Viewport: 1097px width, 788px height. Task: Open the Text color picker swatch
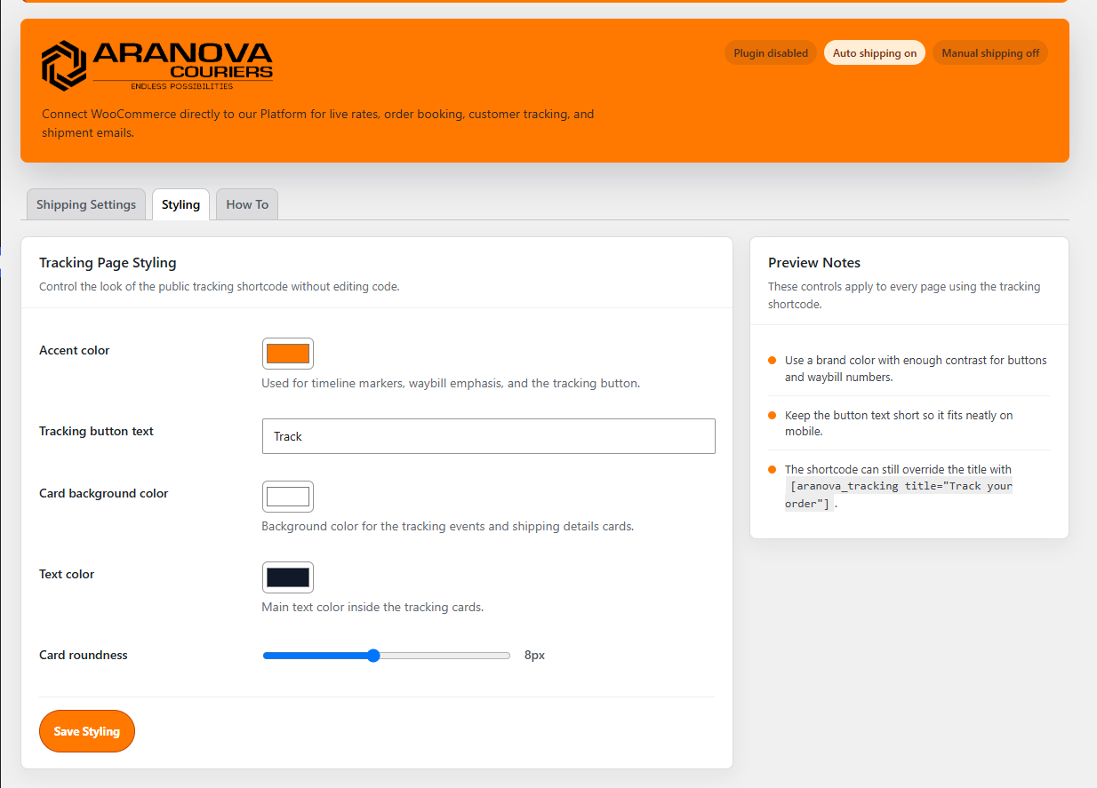(288, 577)
